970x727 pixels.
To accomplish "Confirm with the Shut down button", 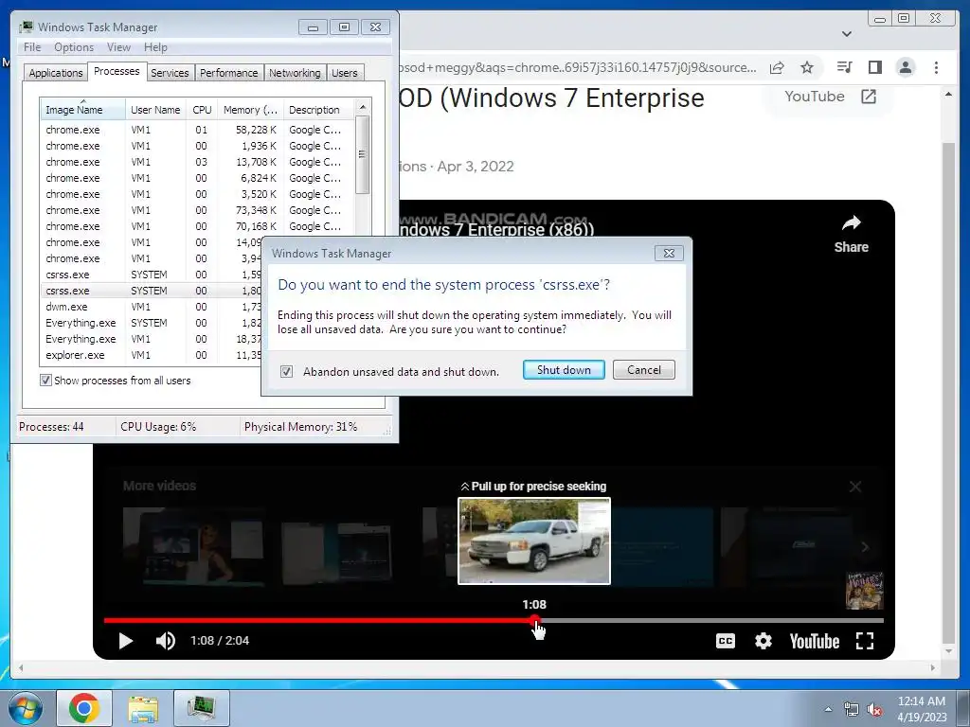I will (564, 370).
